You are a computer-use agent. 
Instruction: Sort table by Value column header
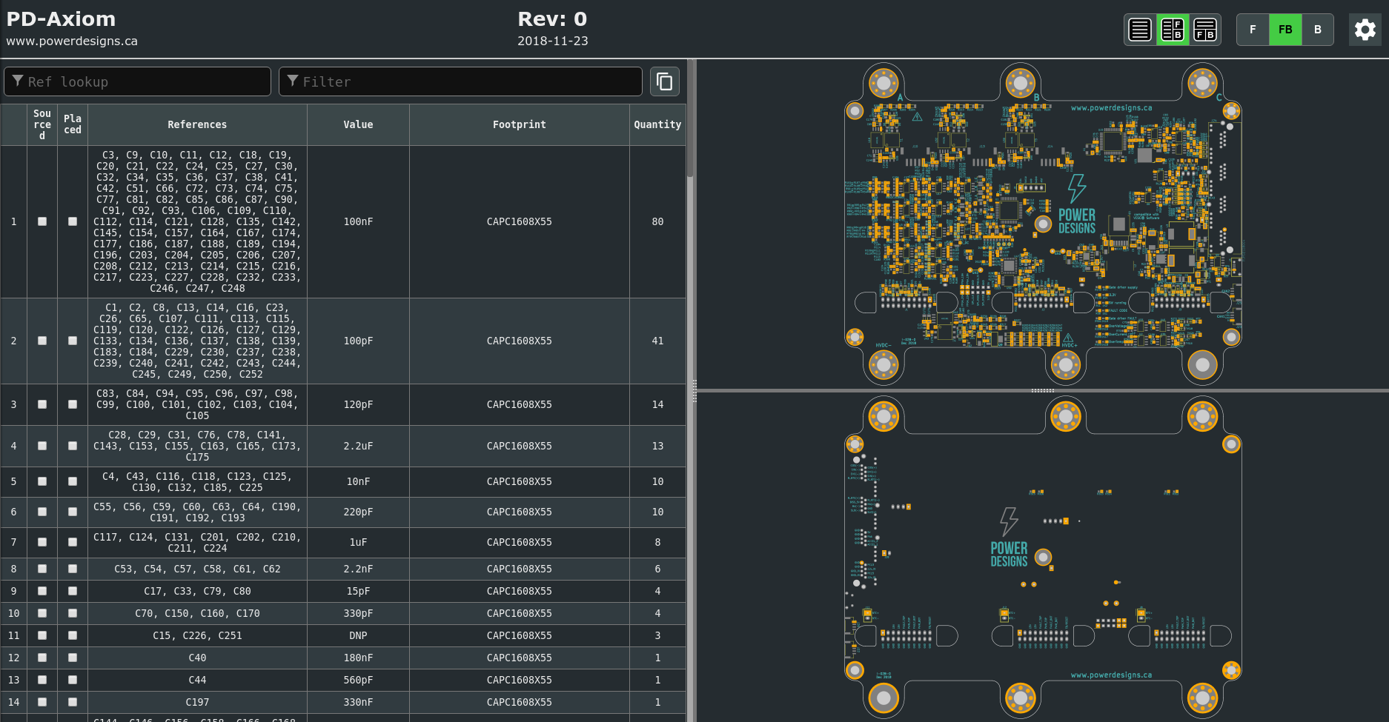point(358,124)
